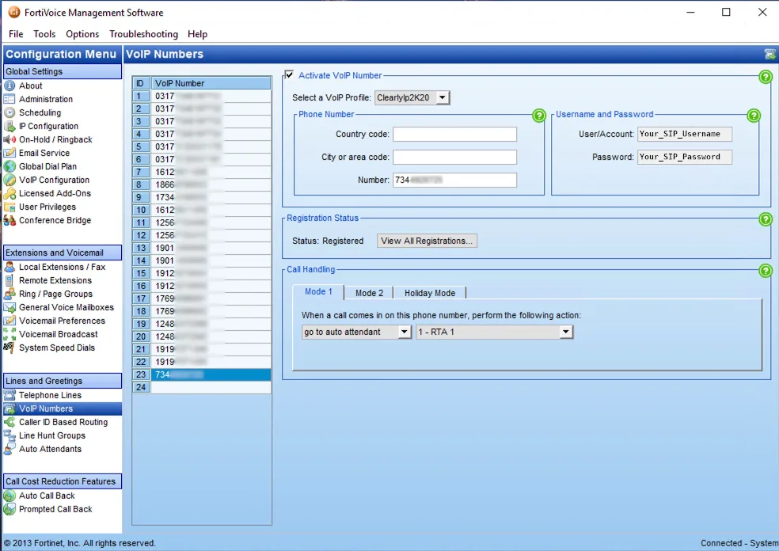Open help for Registration Status section
779x551 pixels.
click(766, 219)
